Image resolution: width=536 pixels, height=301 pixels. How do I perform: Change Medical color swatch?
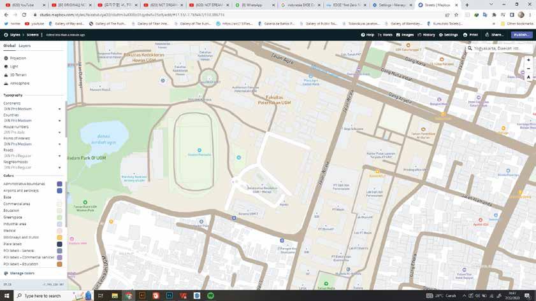pos(59,231)
